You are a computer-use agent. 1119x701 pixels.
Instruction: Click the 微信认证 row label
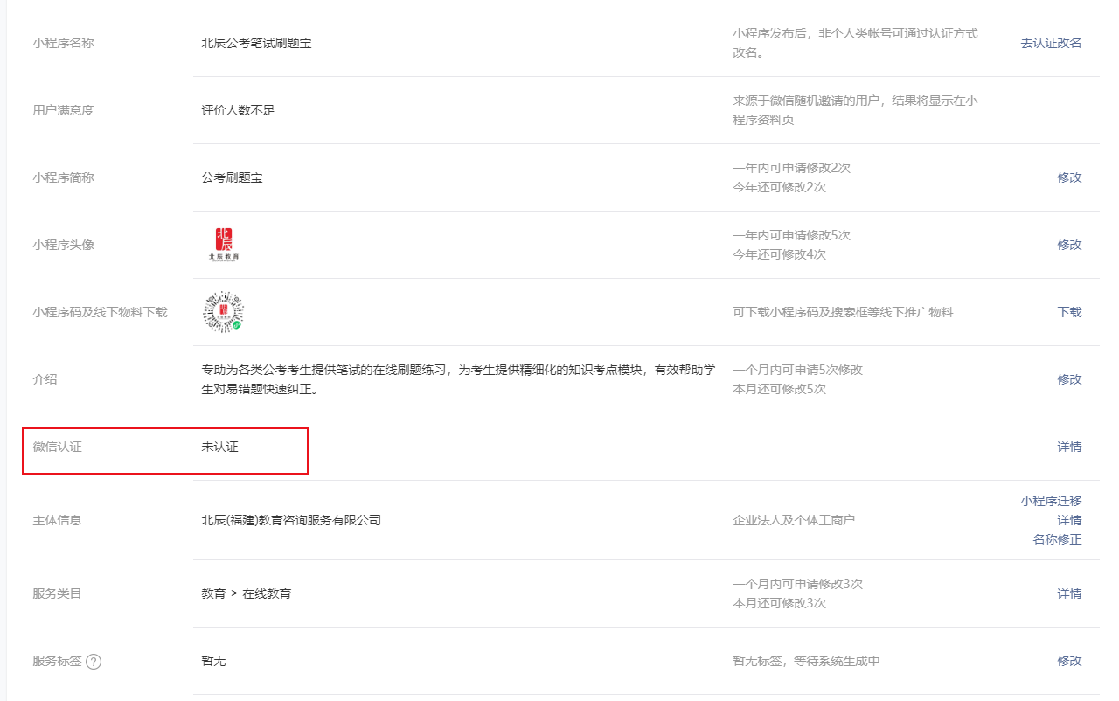58,447
